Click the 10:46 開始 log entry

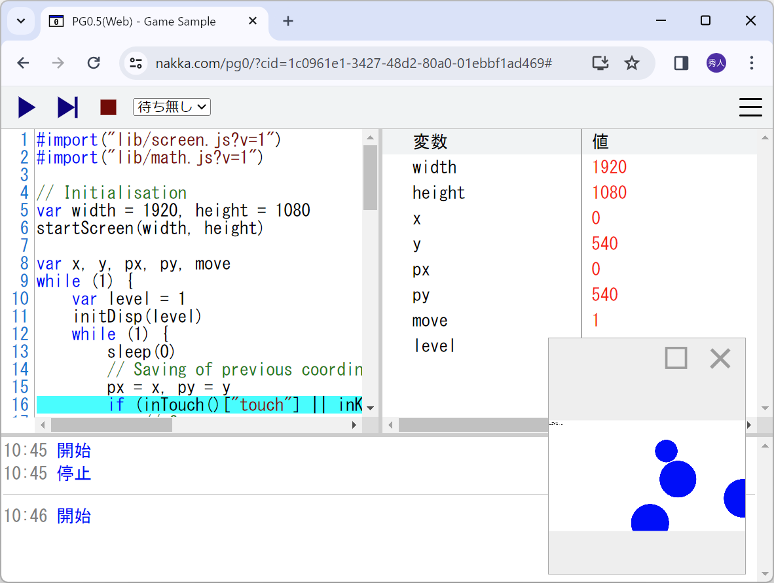click(x=47, y=516)
